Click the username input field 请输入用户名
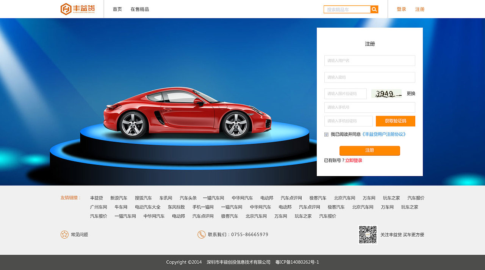 [x=369, y=60]
